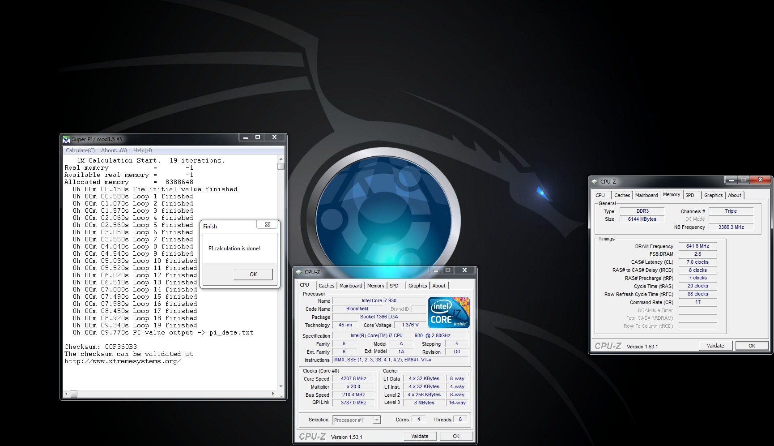Click Super PI vertical scrollbar up arrow
Screen dimensions: 774x446
click(x=281, y=159)
